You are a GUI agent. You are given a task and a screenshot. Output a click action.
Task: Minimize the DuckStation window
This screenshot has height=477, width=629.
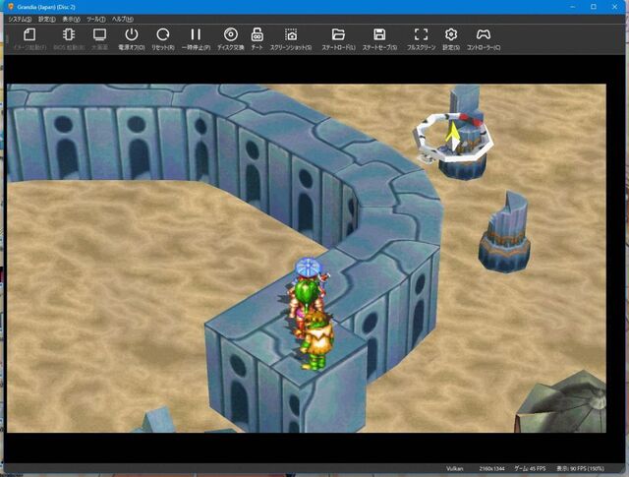click(573, 7)
